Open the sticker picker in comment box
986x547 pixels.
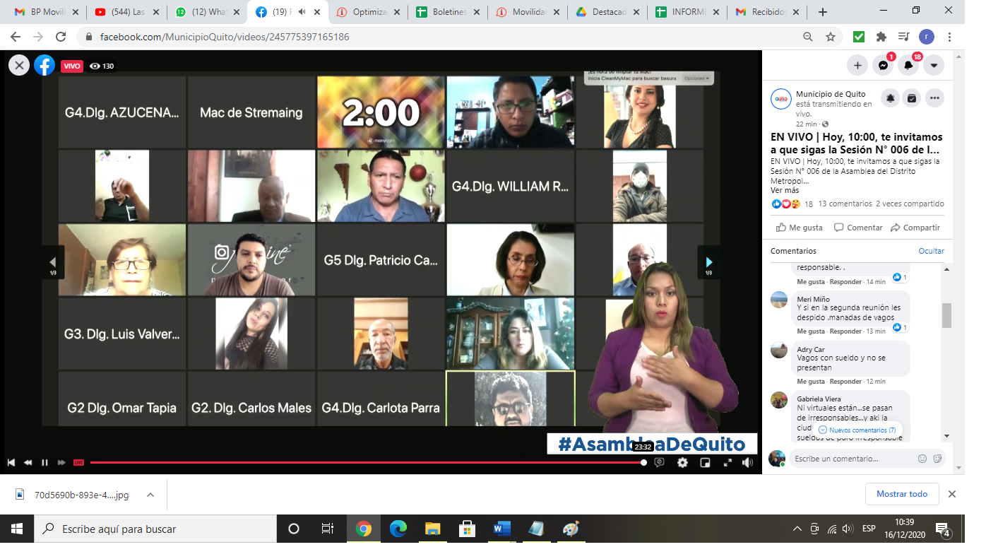(x=937, y=459)
